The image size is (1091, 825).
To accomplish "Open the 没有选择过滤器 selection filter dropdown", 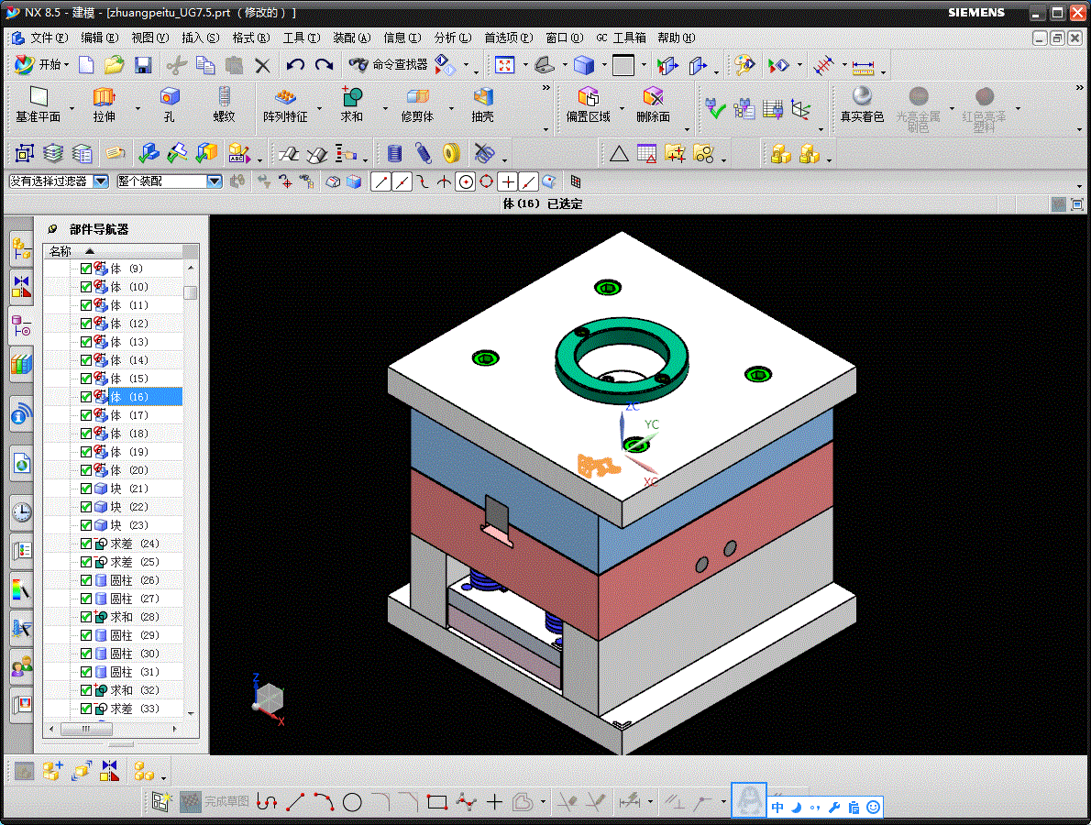I will pos(101,181).
